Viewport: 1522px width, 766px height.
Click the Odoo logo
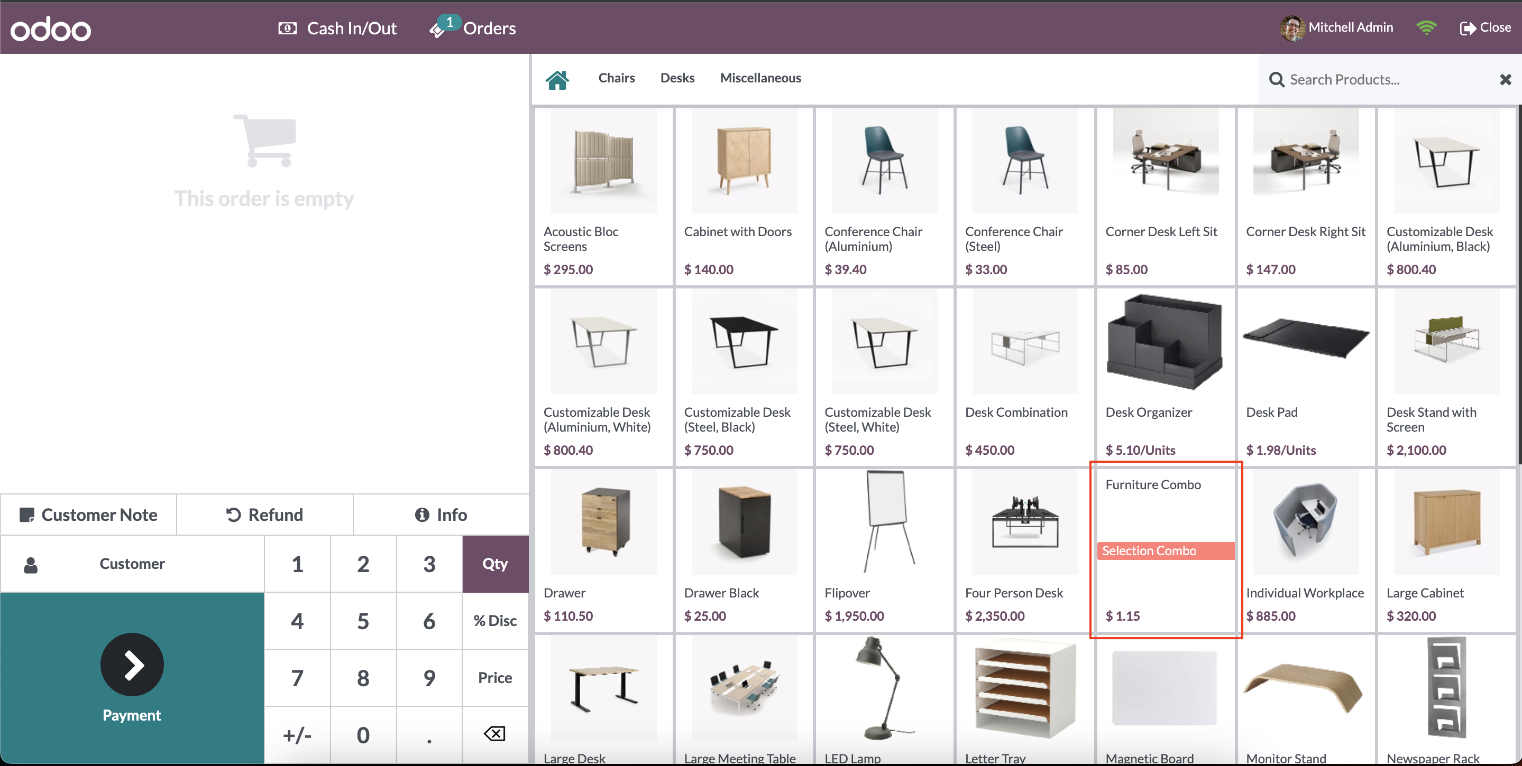click(x=51, y=29)
